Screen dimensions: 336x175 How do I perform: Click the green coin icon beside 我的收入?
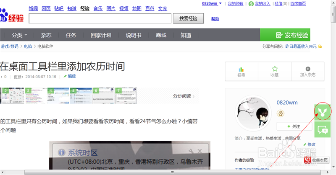coord(251,4)
